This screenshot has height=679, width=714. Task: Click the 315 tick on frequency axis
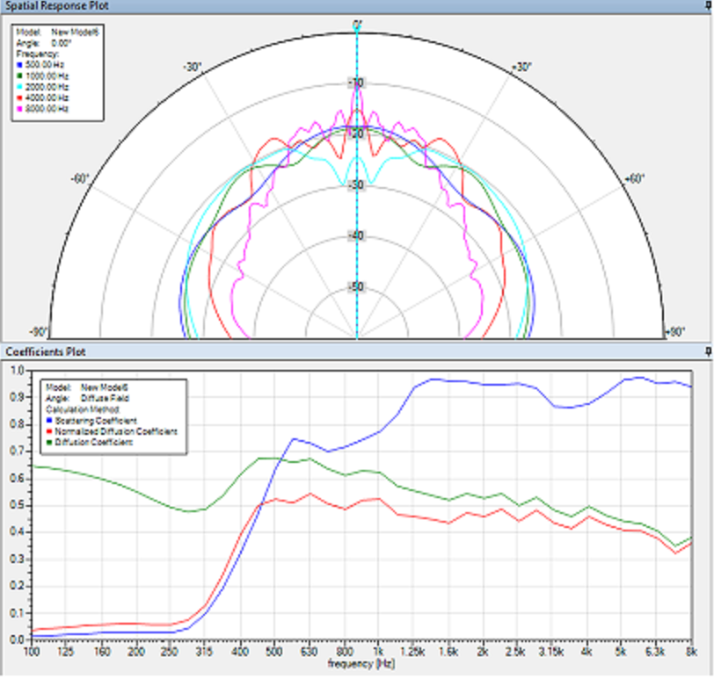pos(204,652)
